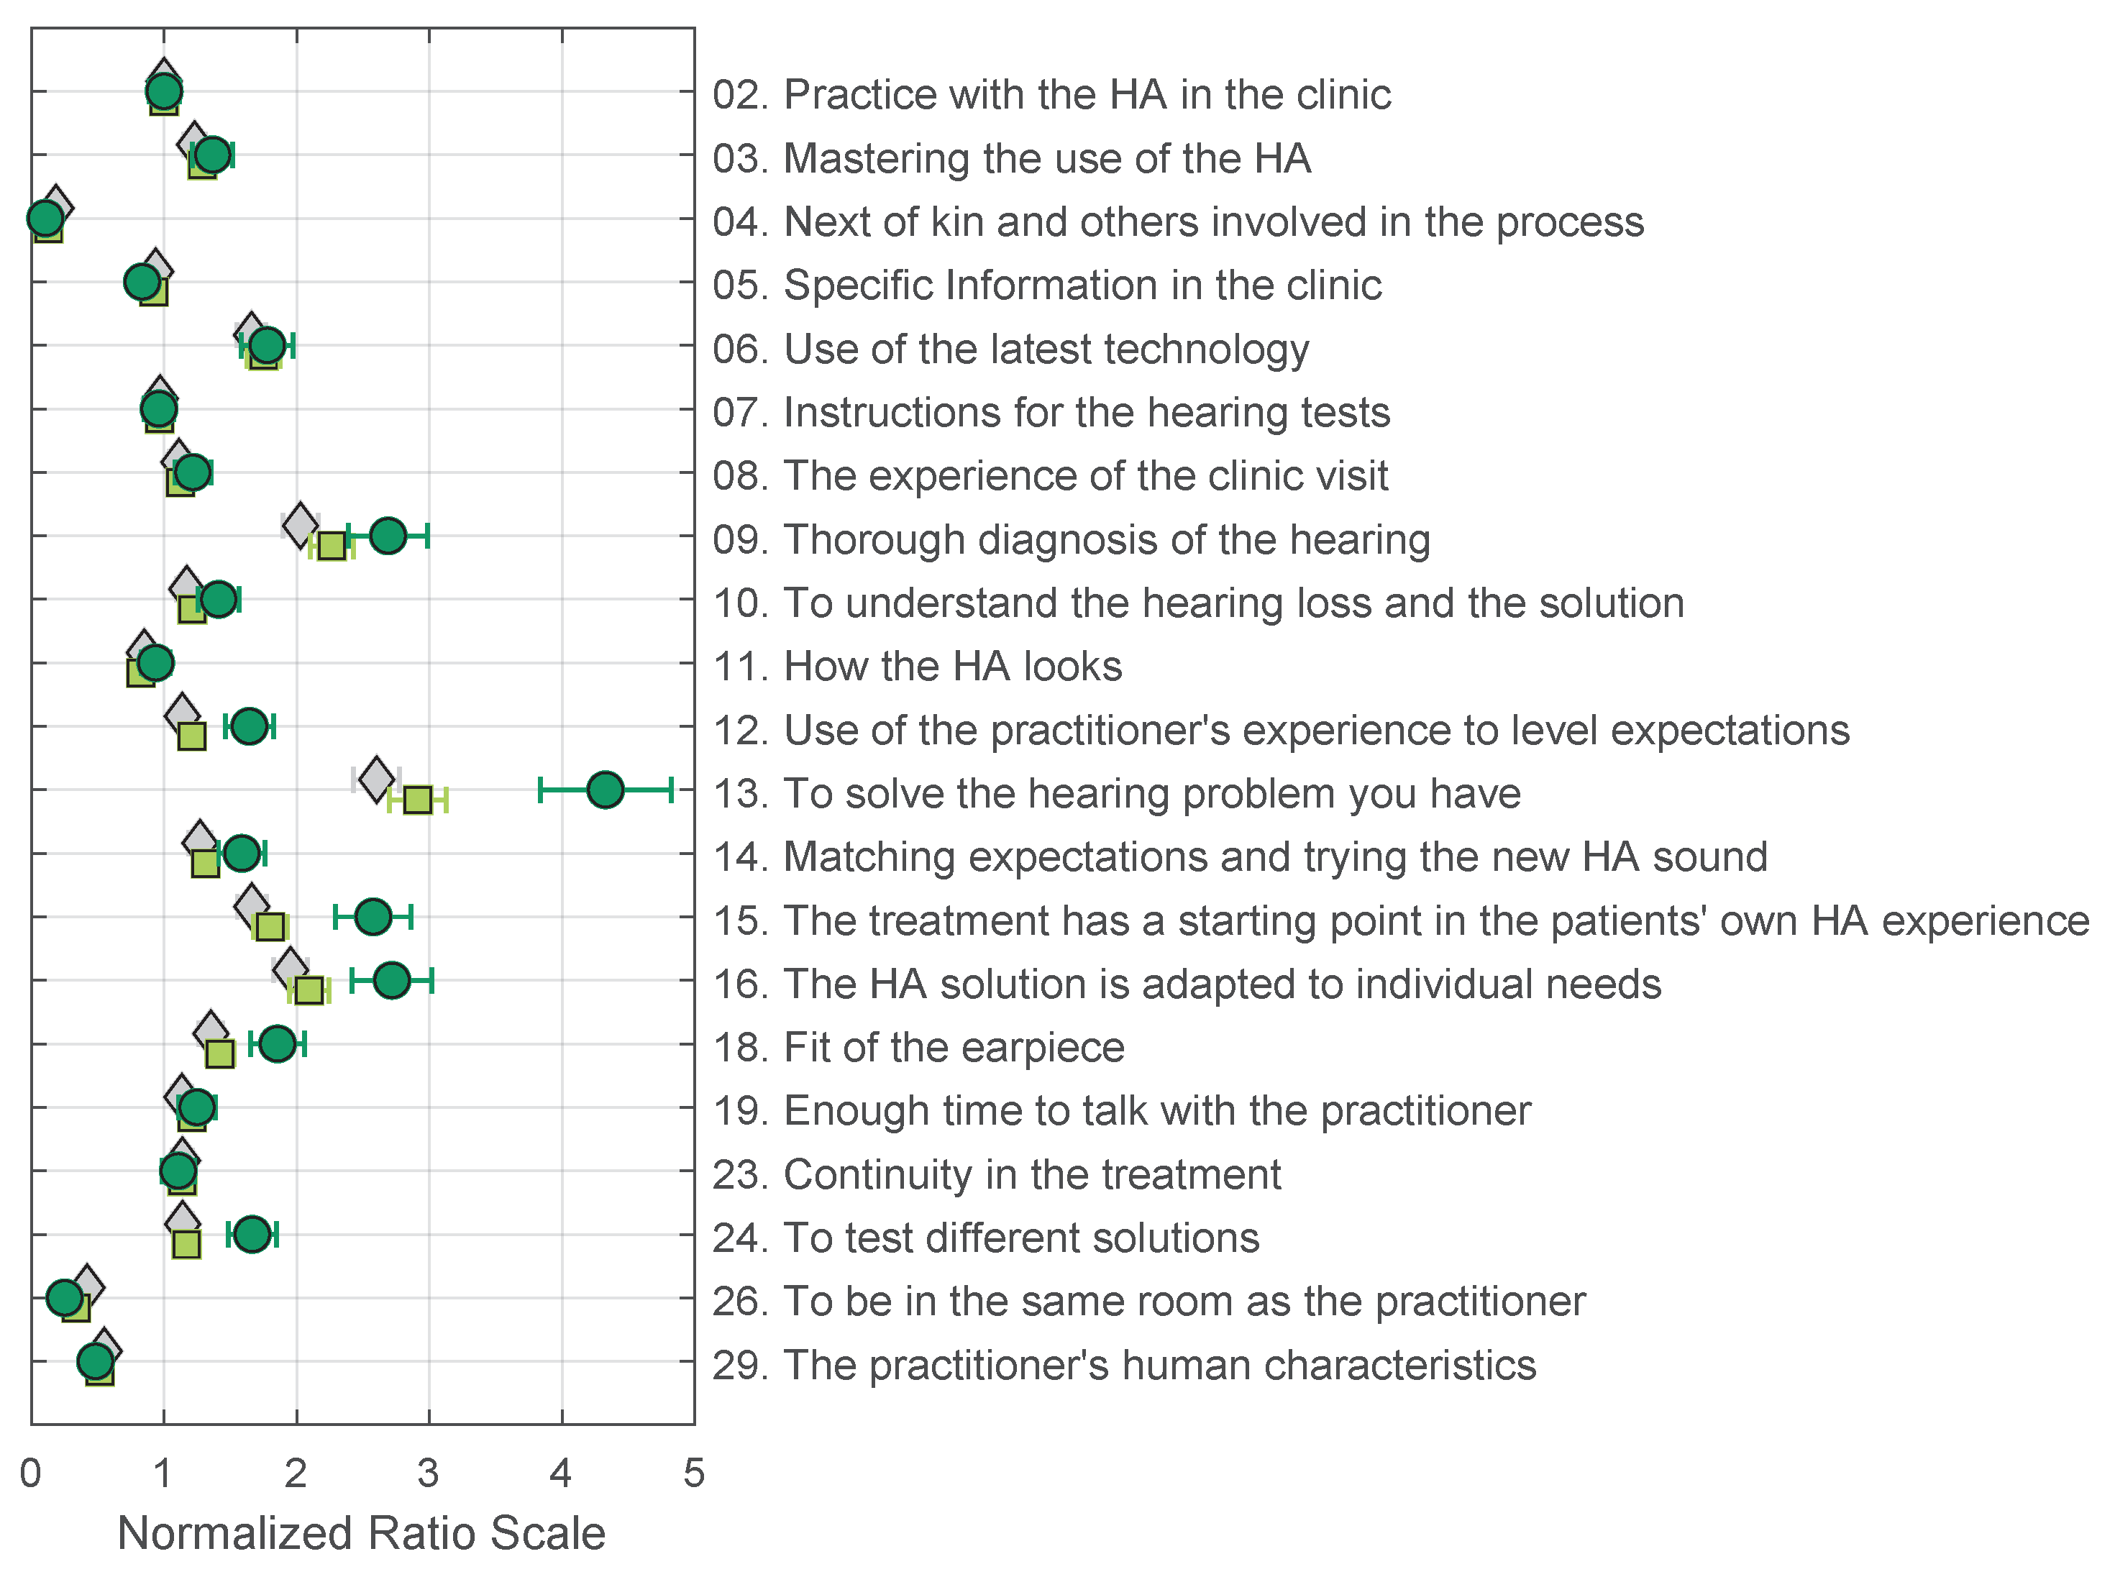This screenshot has width=2115, height=1577.
Task: Click the dark green circle for item 15
Action: (373, 916)
